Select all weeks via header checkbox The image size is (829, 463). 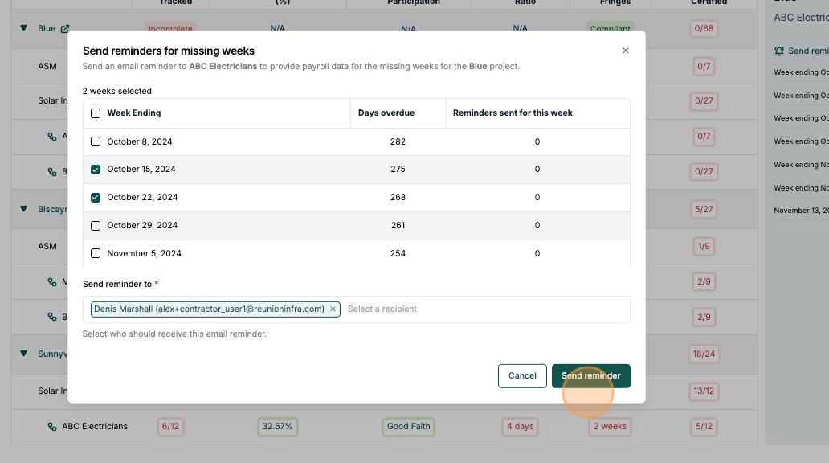(x=96, y=113)
